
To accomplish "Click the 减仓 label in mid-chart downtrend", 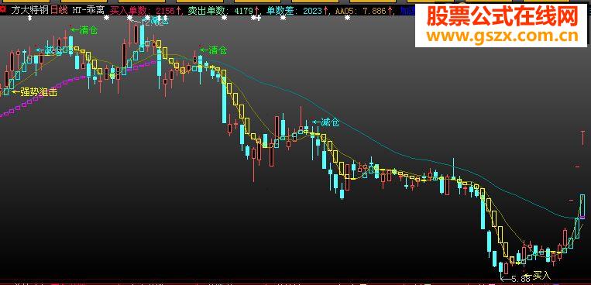I will (x=325, y=122).
